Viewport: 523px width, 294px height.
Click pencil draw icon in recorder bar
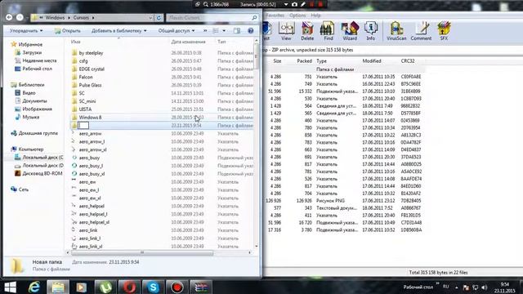[303, 4]
